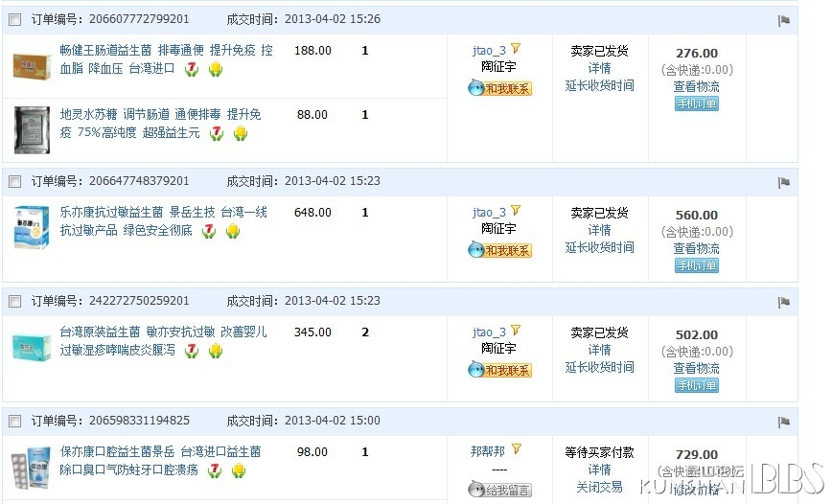Click 手机订单 badge in the 560.00 order
Screen dimensions: 832x504
pos(697,265)
